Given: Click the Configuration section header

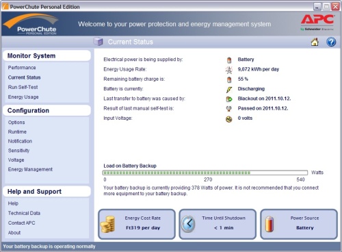Looking at the screenshot, I should 47,110.
